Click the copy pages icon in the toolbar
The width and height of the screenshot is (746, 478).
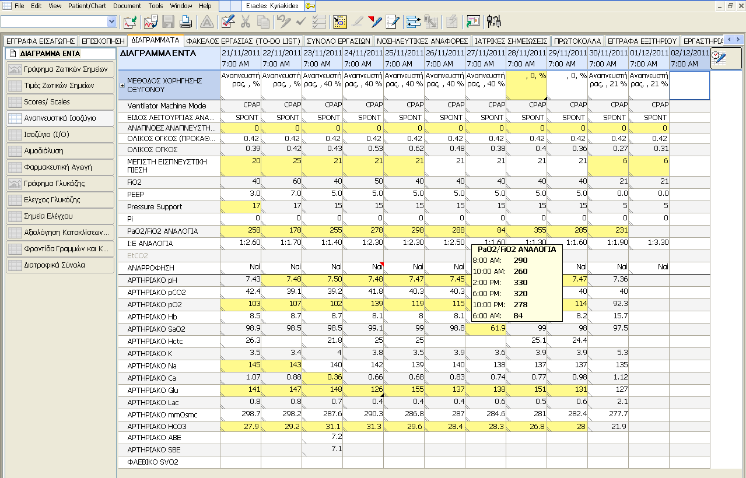tap(263, 22)
